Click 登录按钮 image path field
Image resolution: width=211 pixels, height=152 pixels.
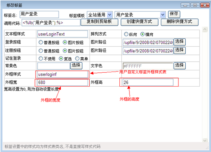[148, 42]
